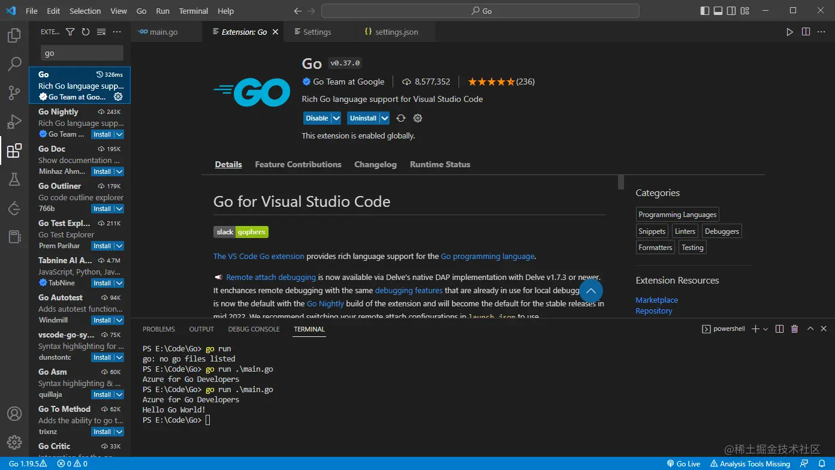Viewport: 835px width, 470px height.
Task: Click the Uninstall button
Action: (363, 118)
